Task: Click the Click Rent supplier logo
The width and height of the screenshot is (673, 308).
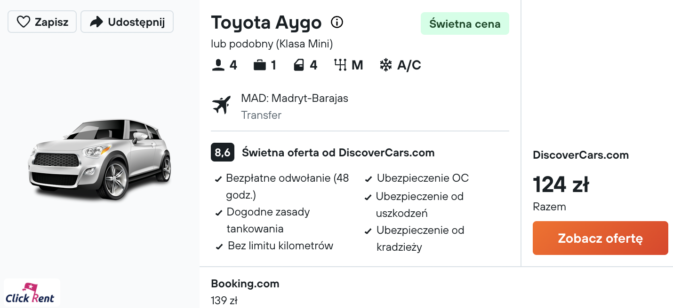Action: point(32,293)
